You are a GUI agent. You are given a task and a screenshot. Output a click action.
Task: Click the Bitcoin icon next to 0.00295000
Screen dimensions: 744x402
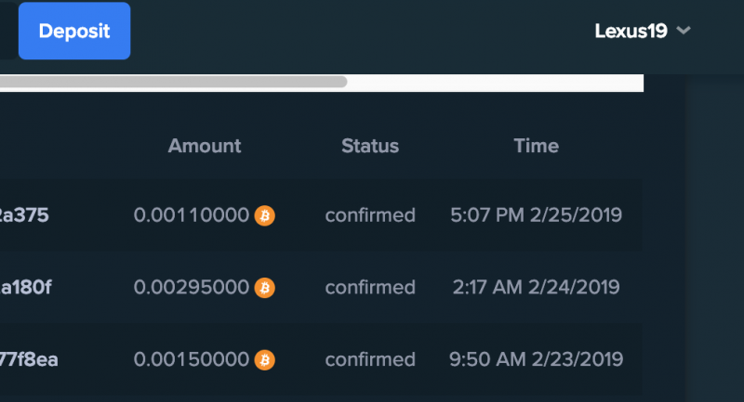[x=265, y=288]
